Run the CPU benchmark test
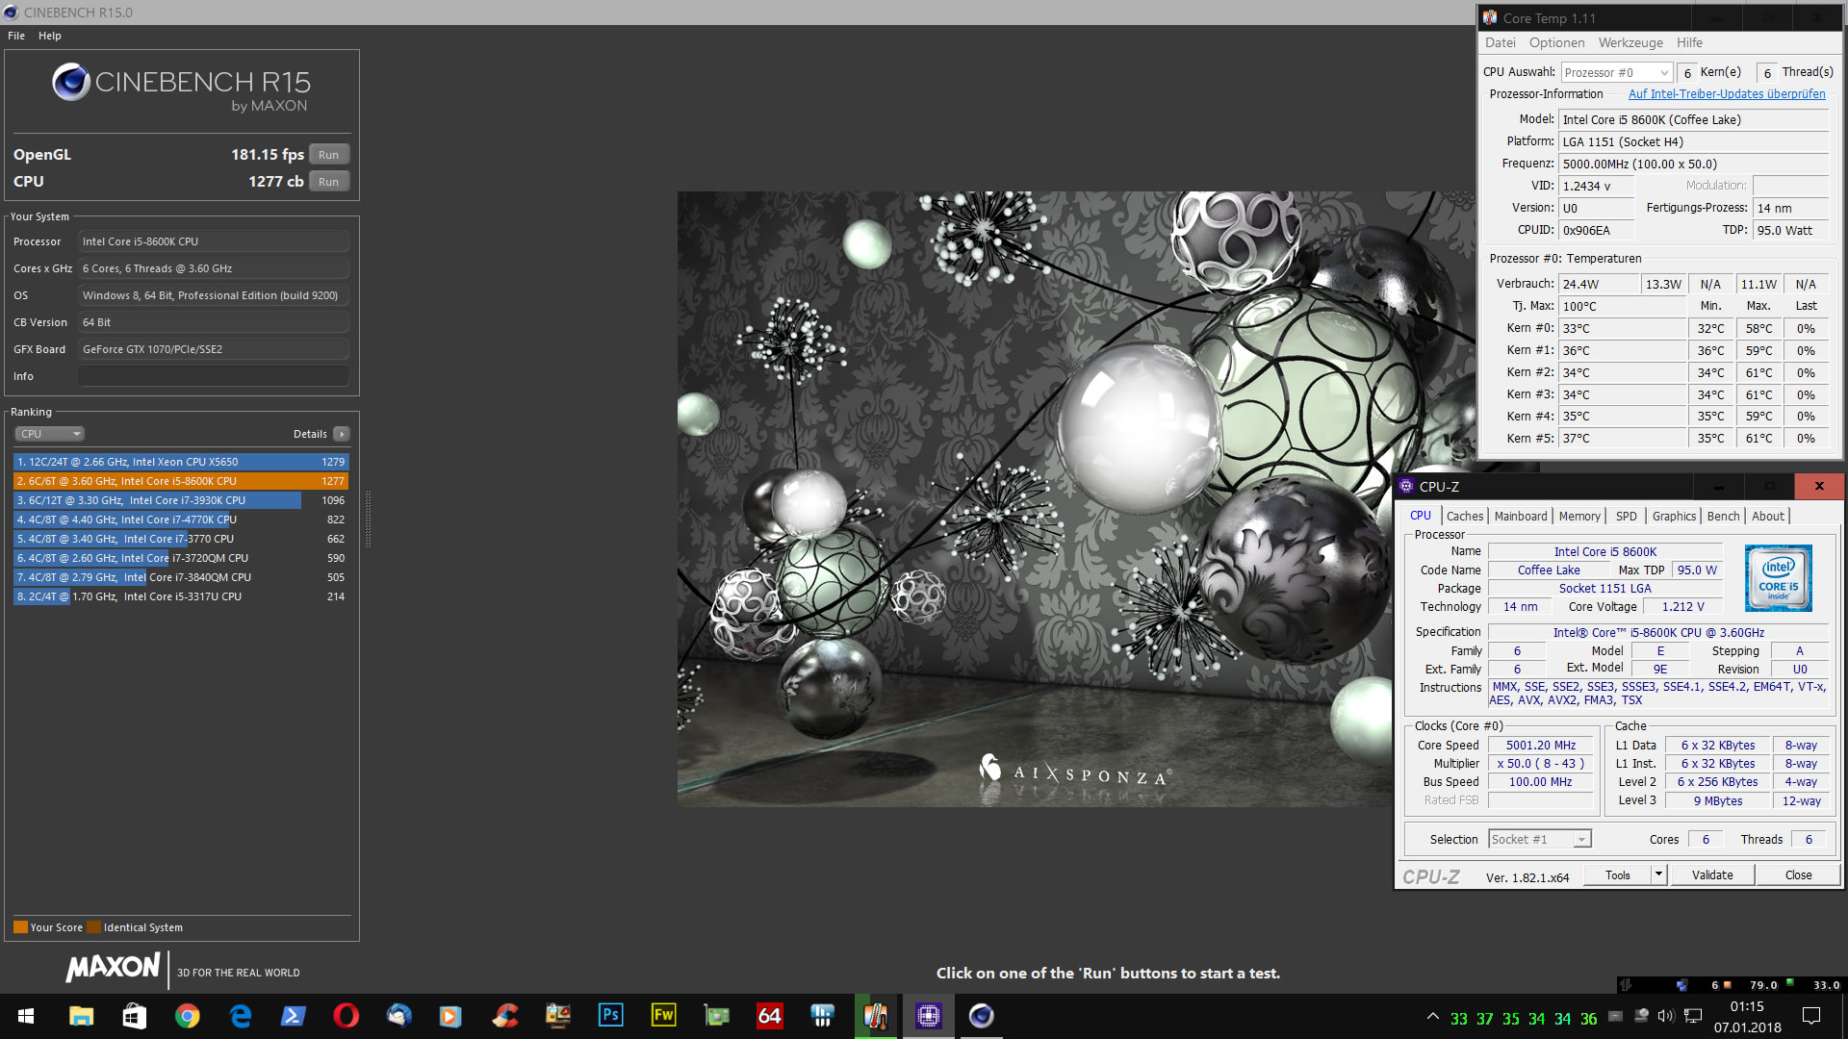Image resolution: width=1848 pixels, height=1039 pixels. coord(328,182)
